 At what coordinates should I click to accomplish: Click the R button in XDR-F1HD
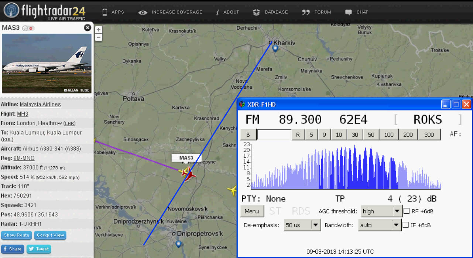click(x=298, y=135)
